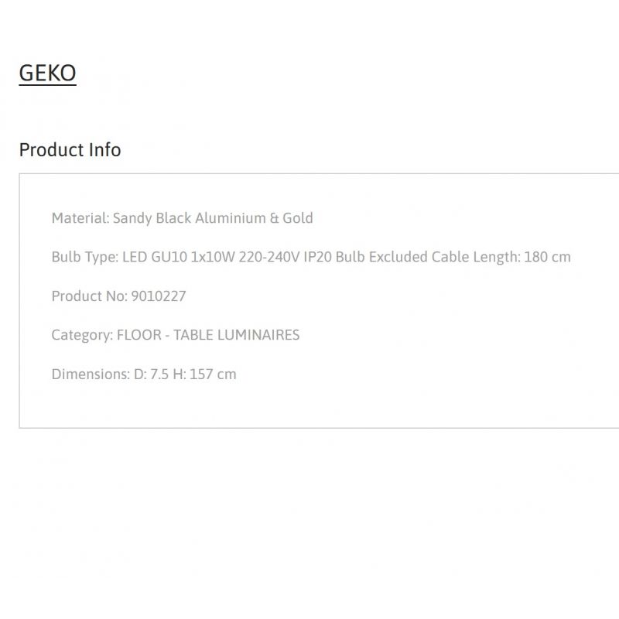Click the Bulb Excluded text
Viewport: 619px width, 619px height.
[381, 257]
